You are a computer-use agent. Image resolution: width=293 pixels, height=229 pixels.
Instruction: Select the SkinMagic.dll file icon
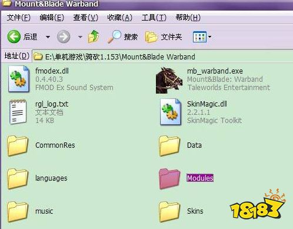click(170, 112)
